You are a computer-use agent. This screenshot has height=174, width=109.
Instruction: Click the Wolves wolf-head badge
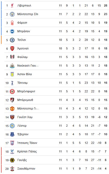[12, 160]
